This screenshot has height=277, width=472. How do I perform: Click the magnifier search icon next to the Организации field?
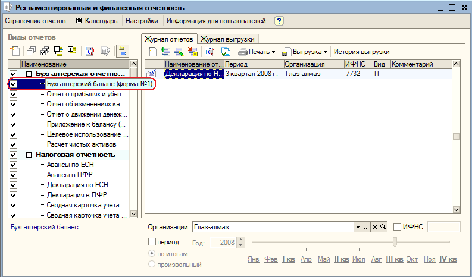pos(383,227)
